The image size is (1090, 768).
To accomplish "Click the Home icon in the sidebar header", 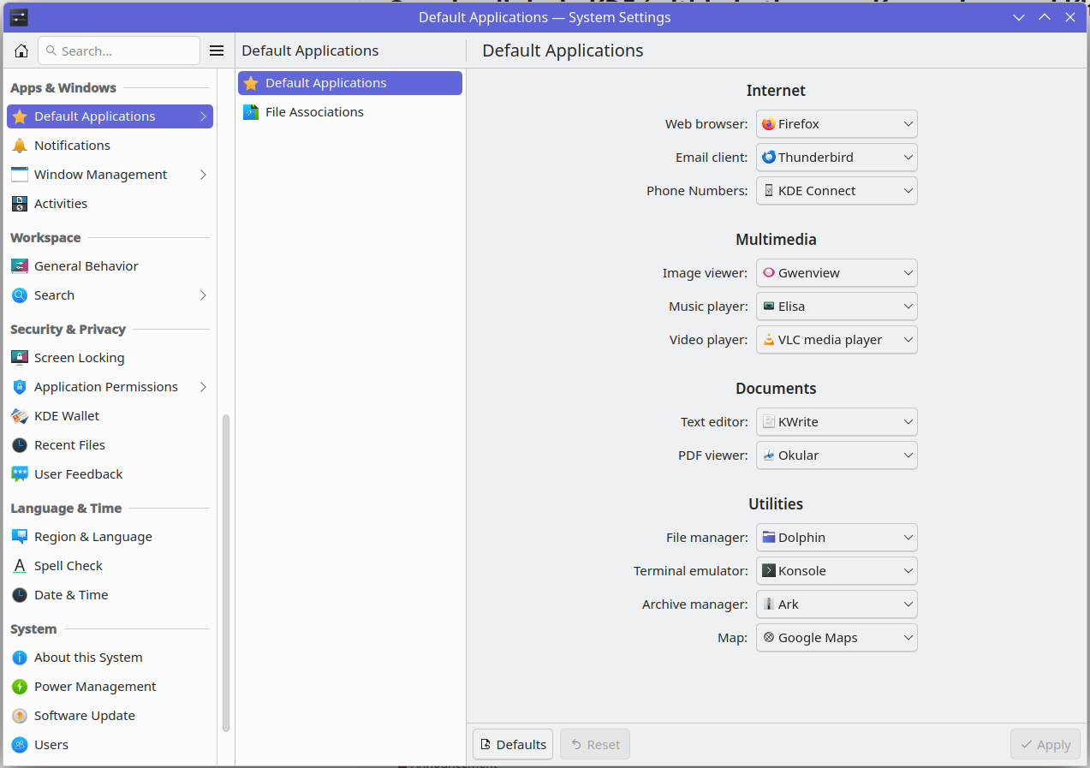I will point(21,51).
